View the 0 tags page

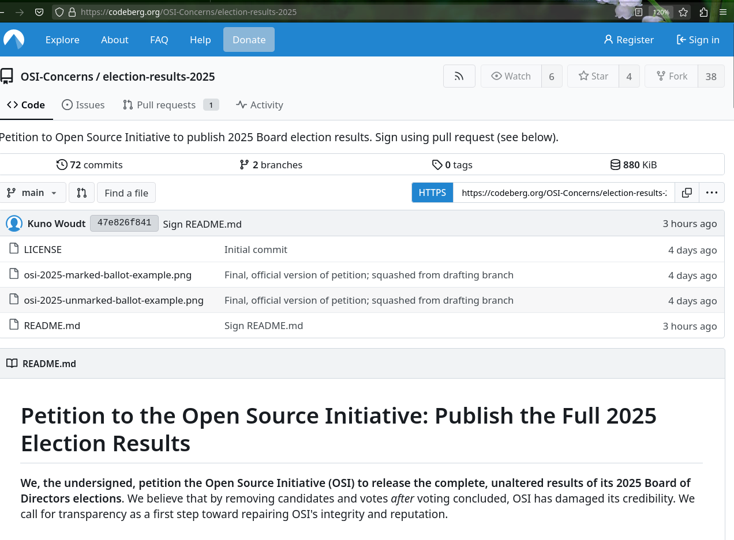tap(452, 165)
